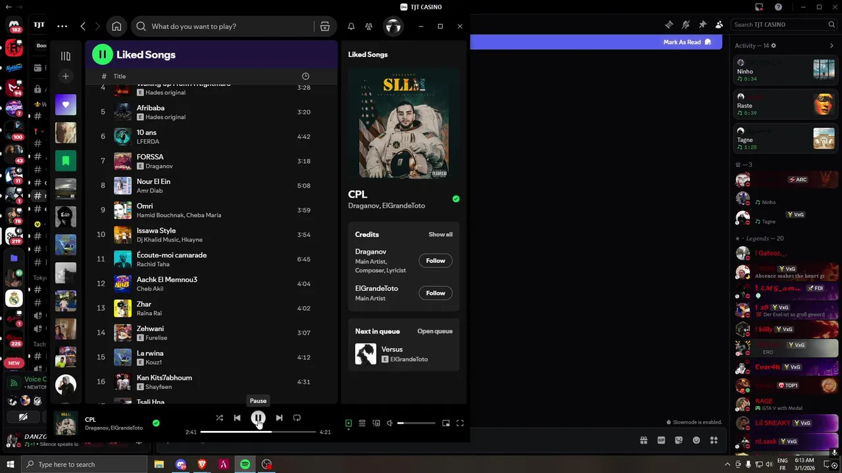
Task: Toggle Now Playing view icon
Action: coord(349,424)
